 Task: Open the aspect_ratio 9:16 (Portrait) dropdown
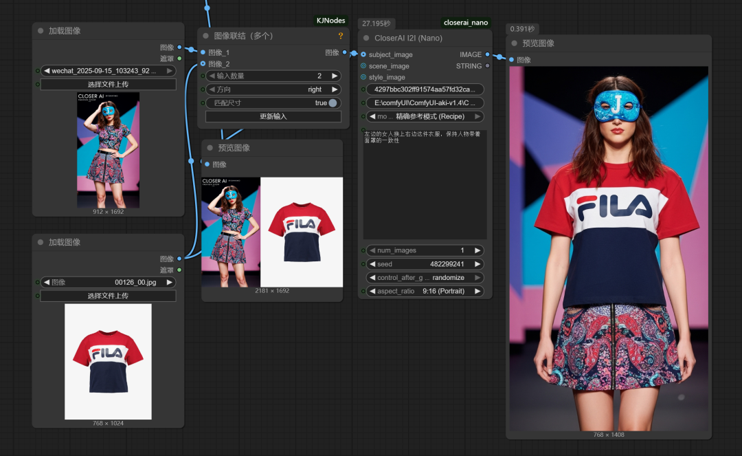[425, 291]
